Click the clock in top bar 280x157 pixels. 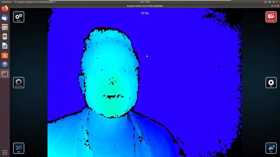[145, 2]
